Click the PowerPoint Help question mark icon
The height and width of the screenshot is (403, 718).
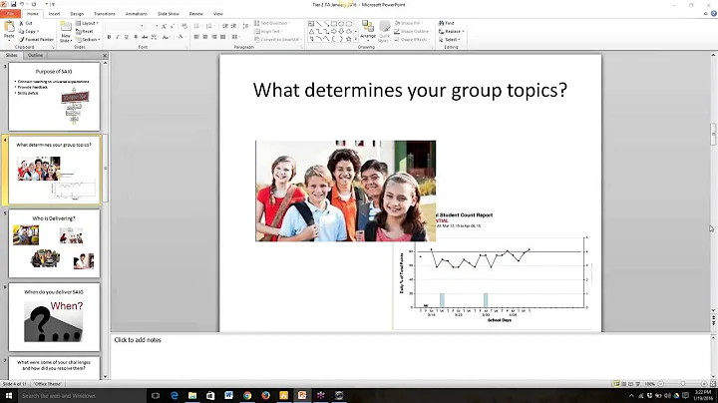coord(713,14)
